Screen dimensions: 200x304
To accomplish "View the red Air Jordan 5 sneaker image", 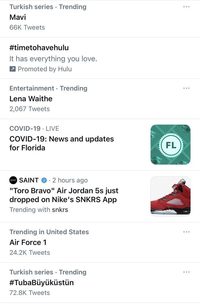I will click(x=170, y=196).
